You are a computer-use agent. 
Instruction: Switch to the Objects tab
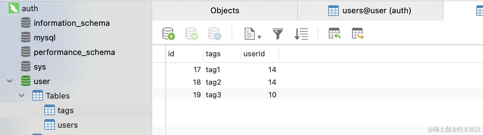(225, 11)
